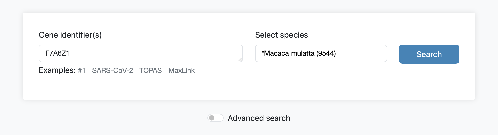Click blank white card area below examples
498x135 pixels.
tap(249, 87)
